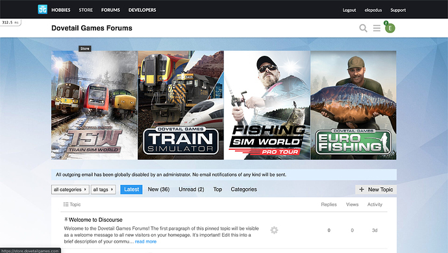Select the Latest tab
448x253 pixels.
[x=131, y=189]
